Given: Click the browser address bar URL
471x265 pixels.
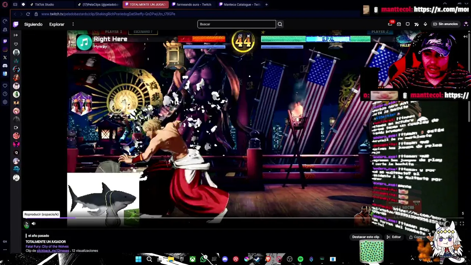Looking at the screenshot, I should tap(108, 14).
